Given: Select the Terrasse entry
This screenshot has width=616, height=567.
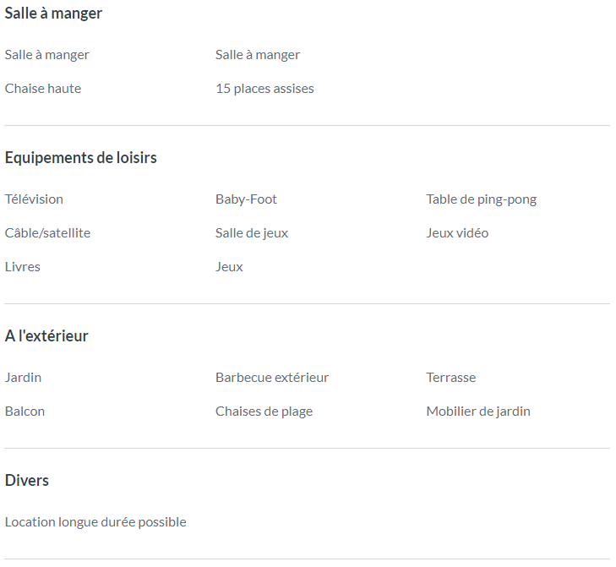Looking at the screenshot, I should (x=451, y=378).
